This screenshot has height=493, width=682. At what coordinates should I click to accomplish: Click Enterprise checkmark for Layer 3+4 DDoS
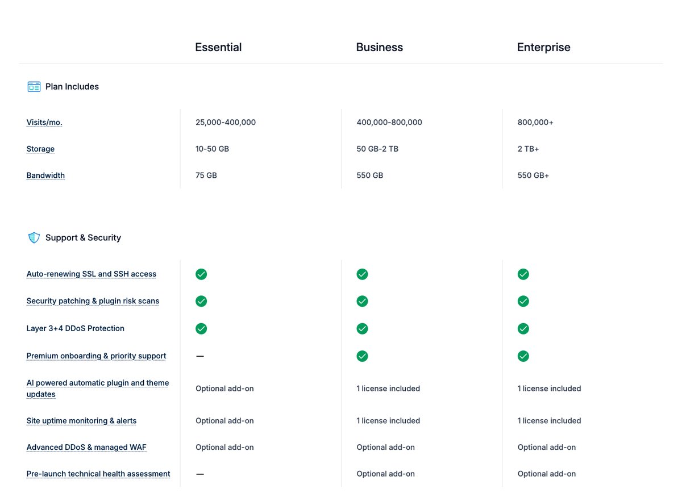click(x=523, y=328)
